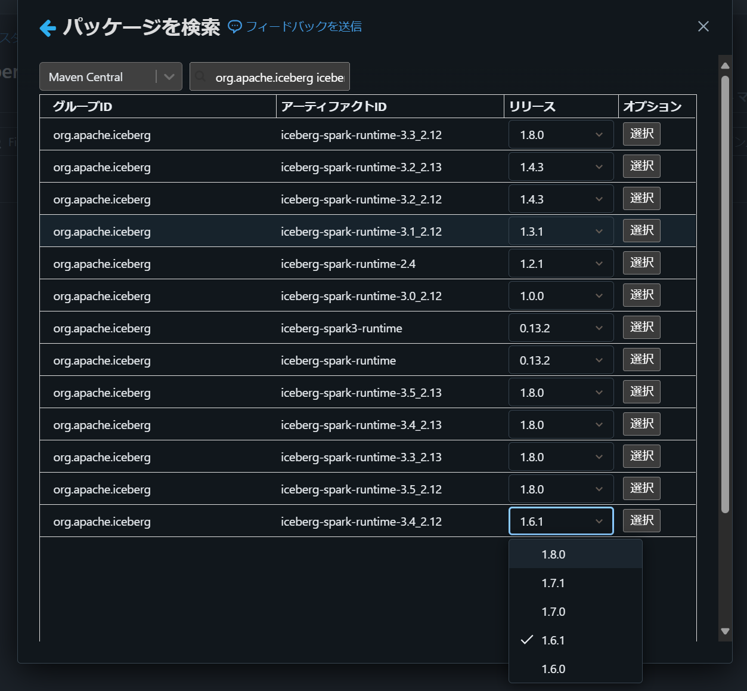Screen dimensions: 747x691
Task: Open release dropdown for iceberg-spark-runtime-3.5_2.13
Action: [561, 392]
